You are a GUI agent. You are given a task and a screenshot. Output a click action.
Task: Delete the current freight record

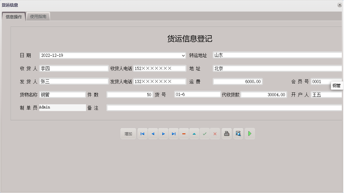click(184, 133)
